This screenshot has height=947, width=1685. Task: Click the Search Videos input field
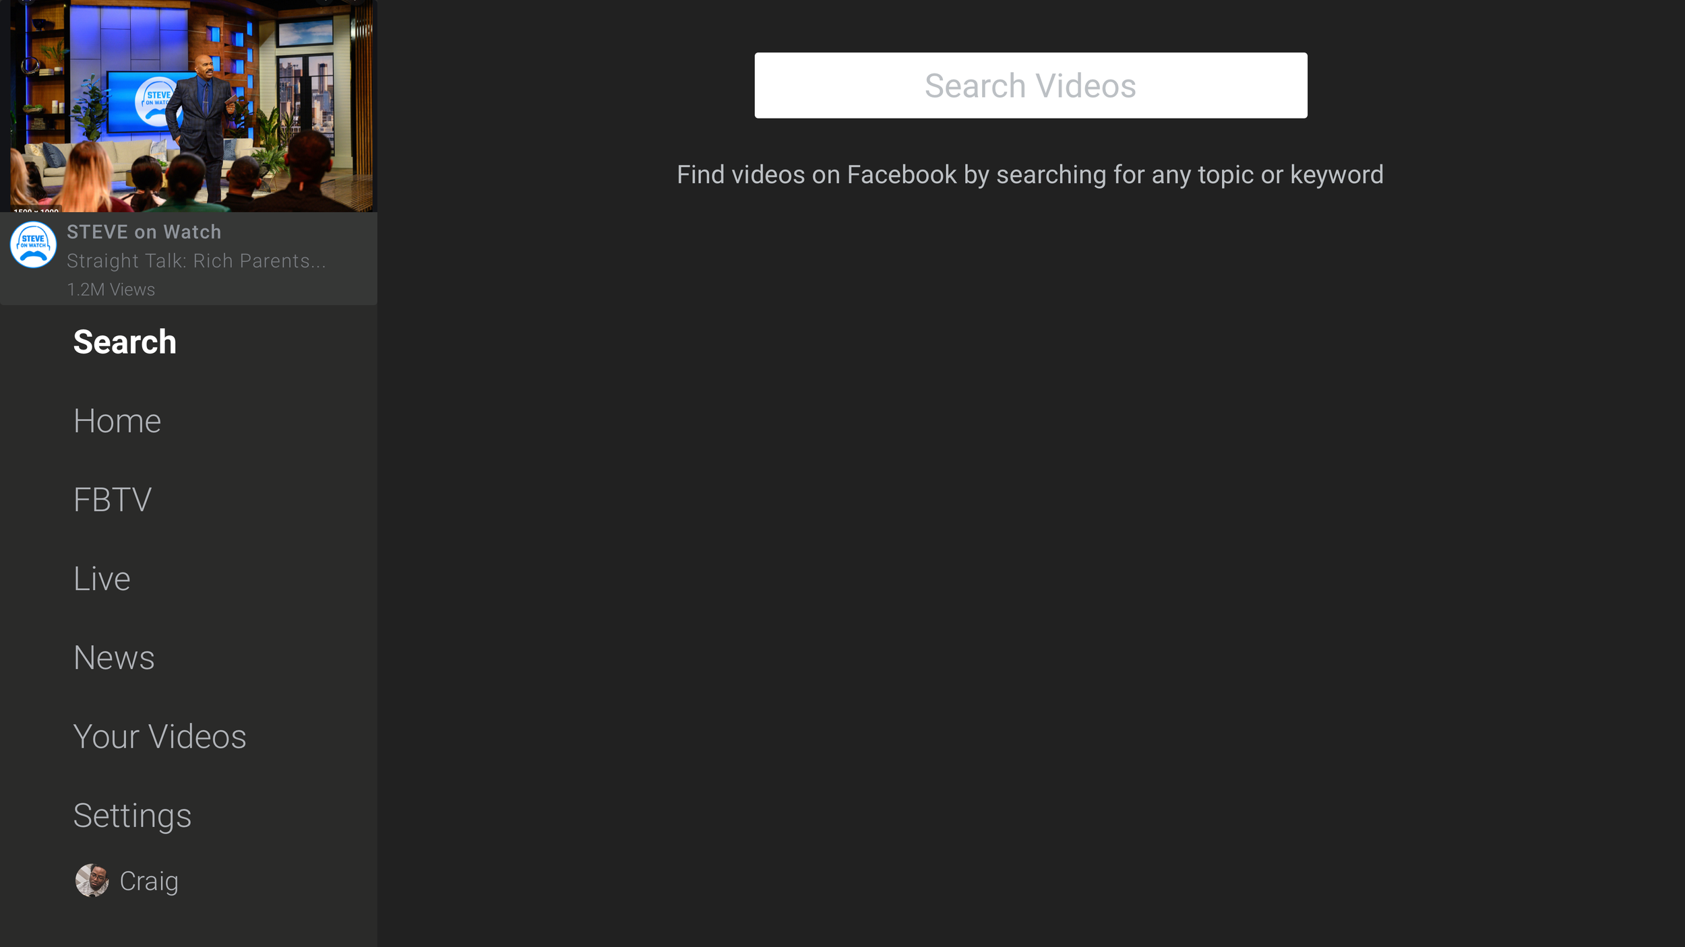tap(1030, 86)
